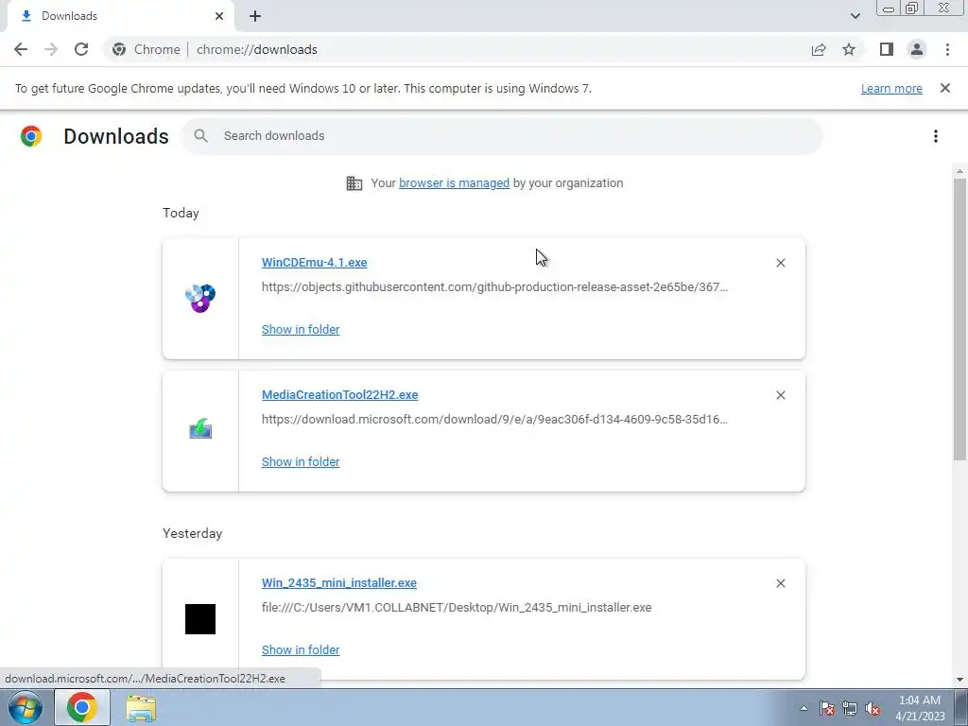Open the browser is managed link
This screenshot has height=726, width=968.
(454, 183)
